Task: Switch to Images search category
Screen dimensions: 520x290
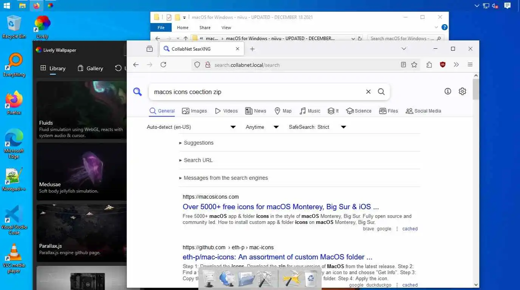Action: pos(194,111)
